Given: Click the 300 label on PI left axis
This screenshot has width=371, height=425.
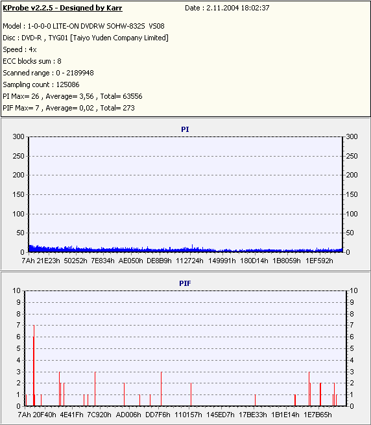Looking at the screenshot, I should click(18, 136).
